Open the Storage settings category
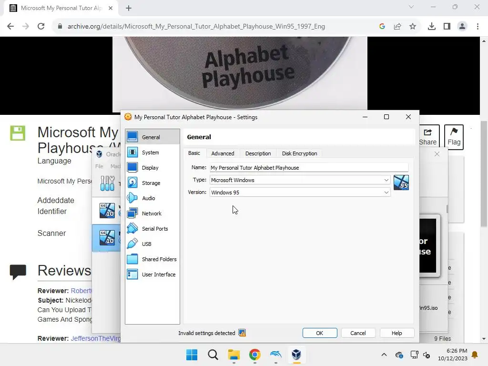 pyautogui.click(x=152, y=183)
